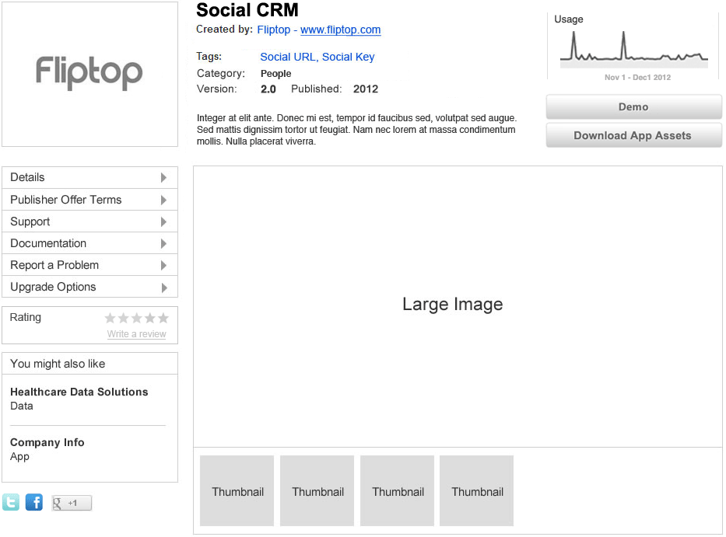This screenshot has width=726, height=537.
Task: Click the Social URL tag
Action: [288, 57]
